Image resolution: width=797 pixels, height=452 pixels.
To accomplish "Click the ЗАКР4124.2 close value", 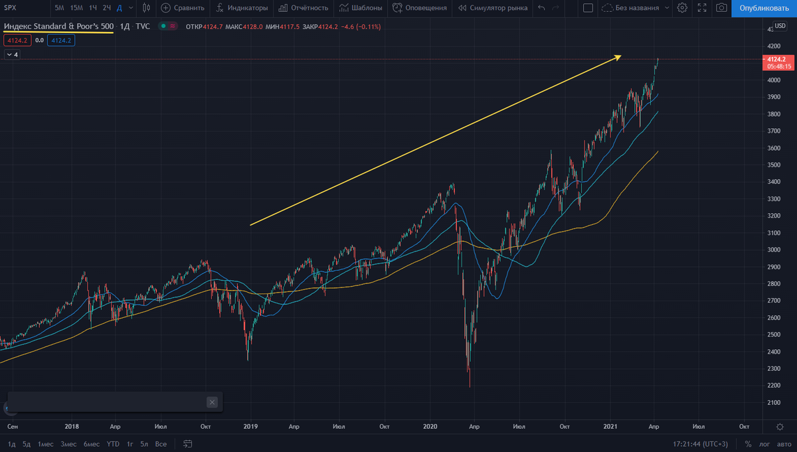I will [319, 26].
